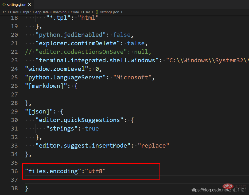249x195 pixels.
Task: Click the C:\\Windows\\System32 path string
Action: [x=207, y=60]
